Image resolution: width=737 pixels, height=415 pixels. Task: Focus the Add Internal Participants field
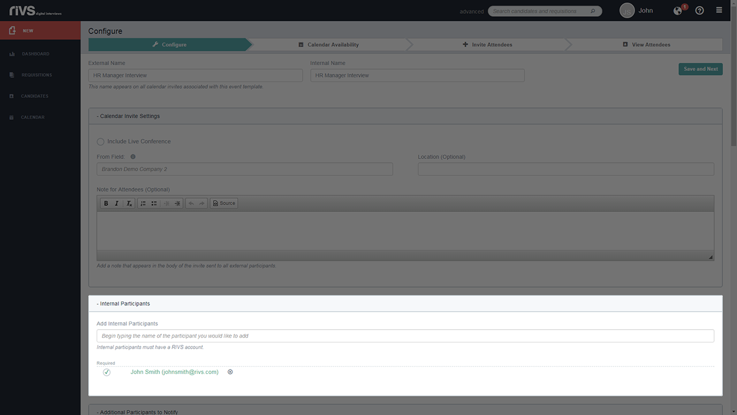click(x=405, y=335)
